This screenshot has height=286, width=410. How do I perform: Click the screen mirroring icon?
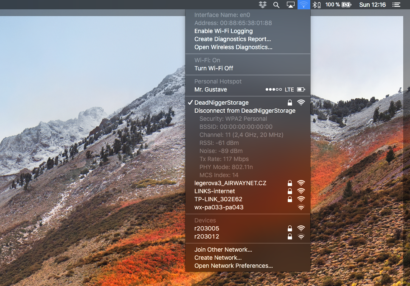pyautogui.click(x=290, y=5)
